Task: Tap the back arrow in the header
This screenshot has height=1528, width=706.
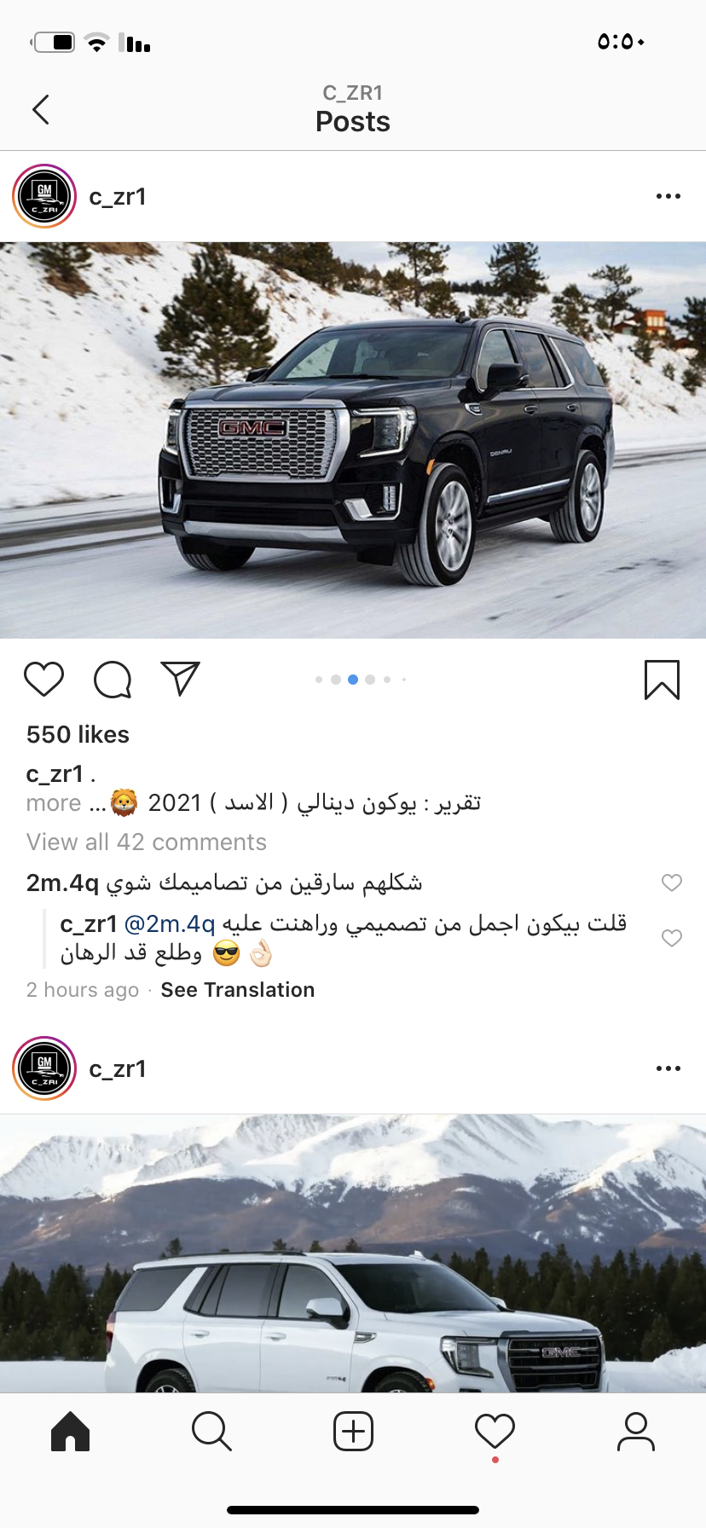Action: (x=41, y=109)
